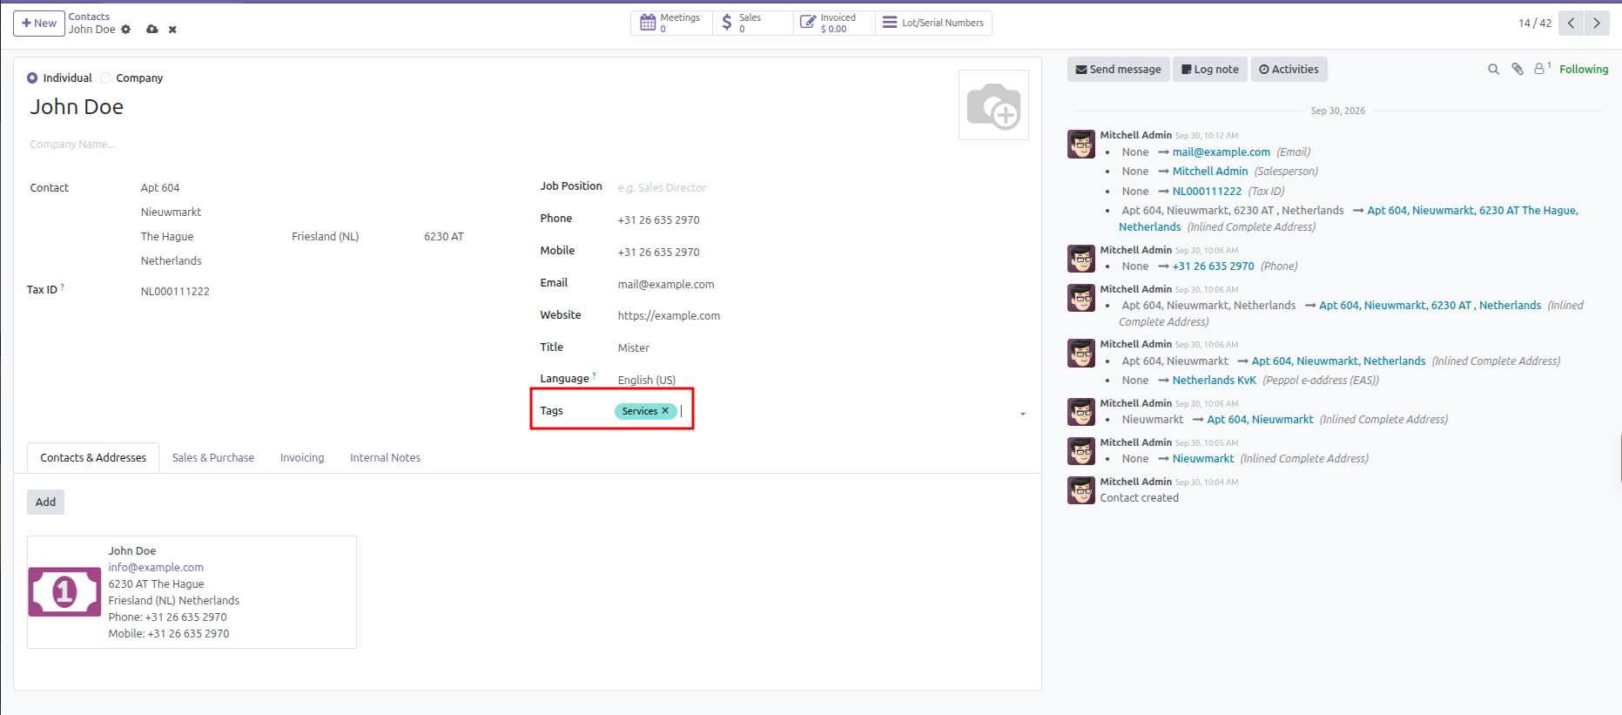Click Send message button
1622x715 pixels.
(x=1118, y=70)
